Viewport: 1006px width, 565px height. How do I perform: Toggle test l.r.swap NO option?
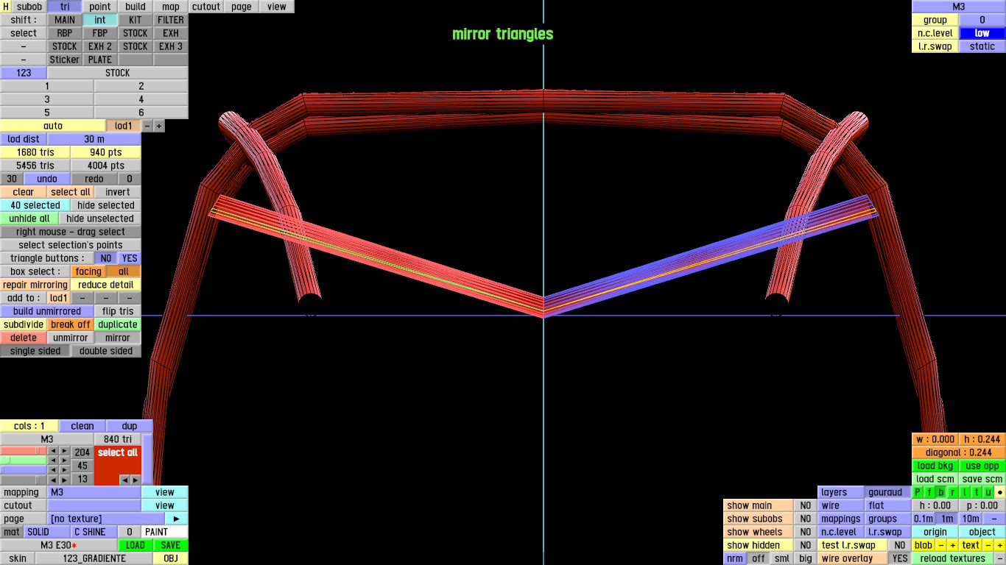click(899, 545)
